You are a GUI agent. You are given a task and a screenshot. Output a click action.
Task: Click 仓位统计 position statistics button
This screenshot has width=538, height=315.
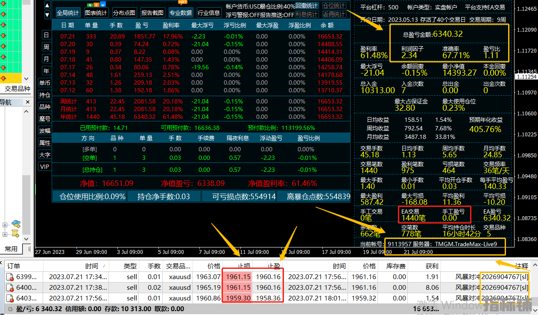tap(334, 6)
